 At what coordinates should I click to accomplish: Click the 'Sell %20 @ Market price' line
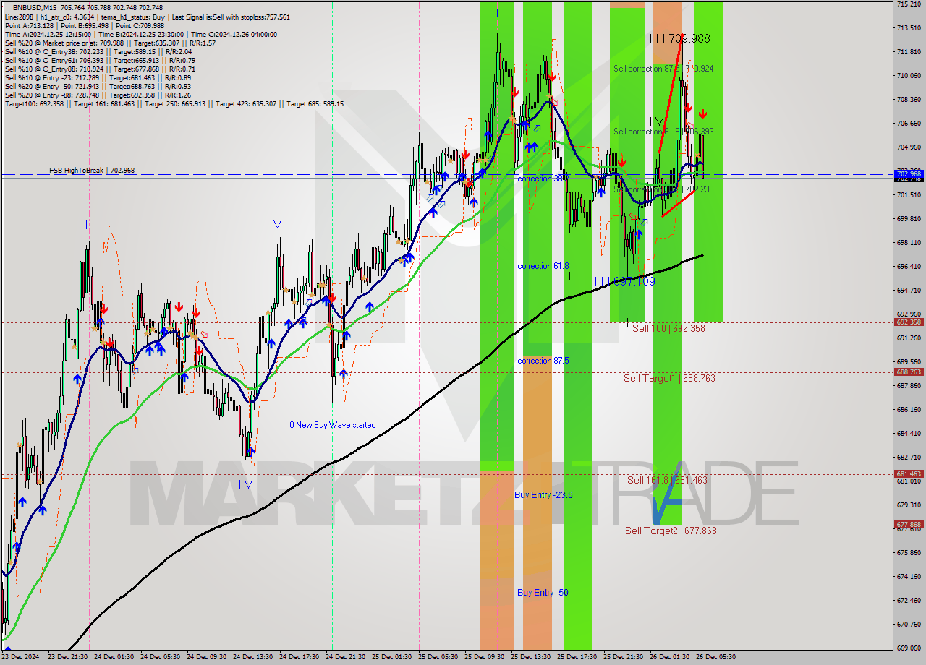pyautogui.click(x=110, y=43)
